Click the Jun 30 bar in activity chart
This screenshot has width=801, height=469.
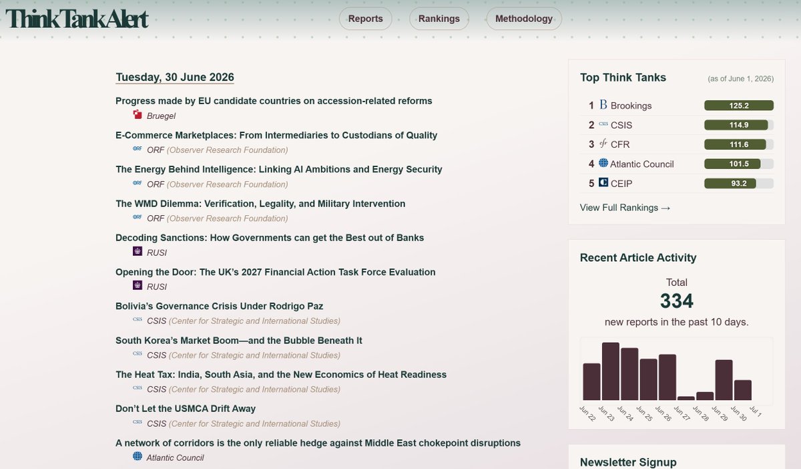[743, 389]
